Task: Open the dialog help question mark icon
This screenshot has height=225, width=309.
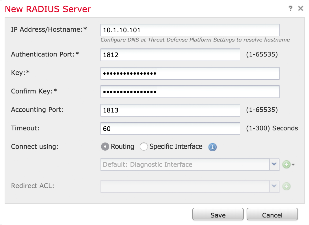Action: pos(290,8)
